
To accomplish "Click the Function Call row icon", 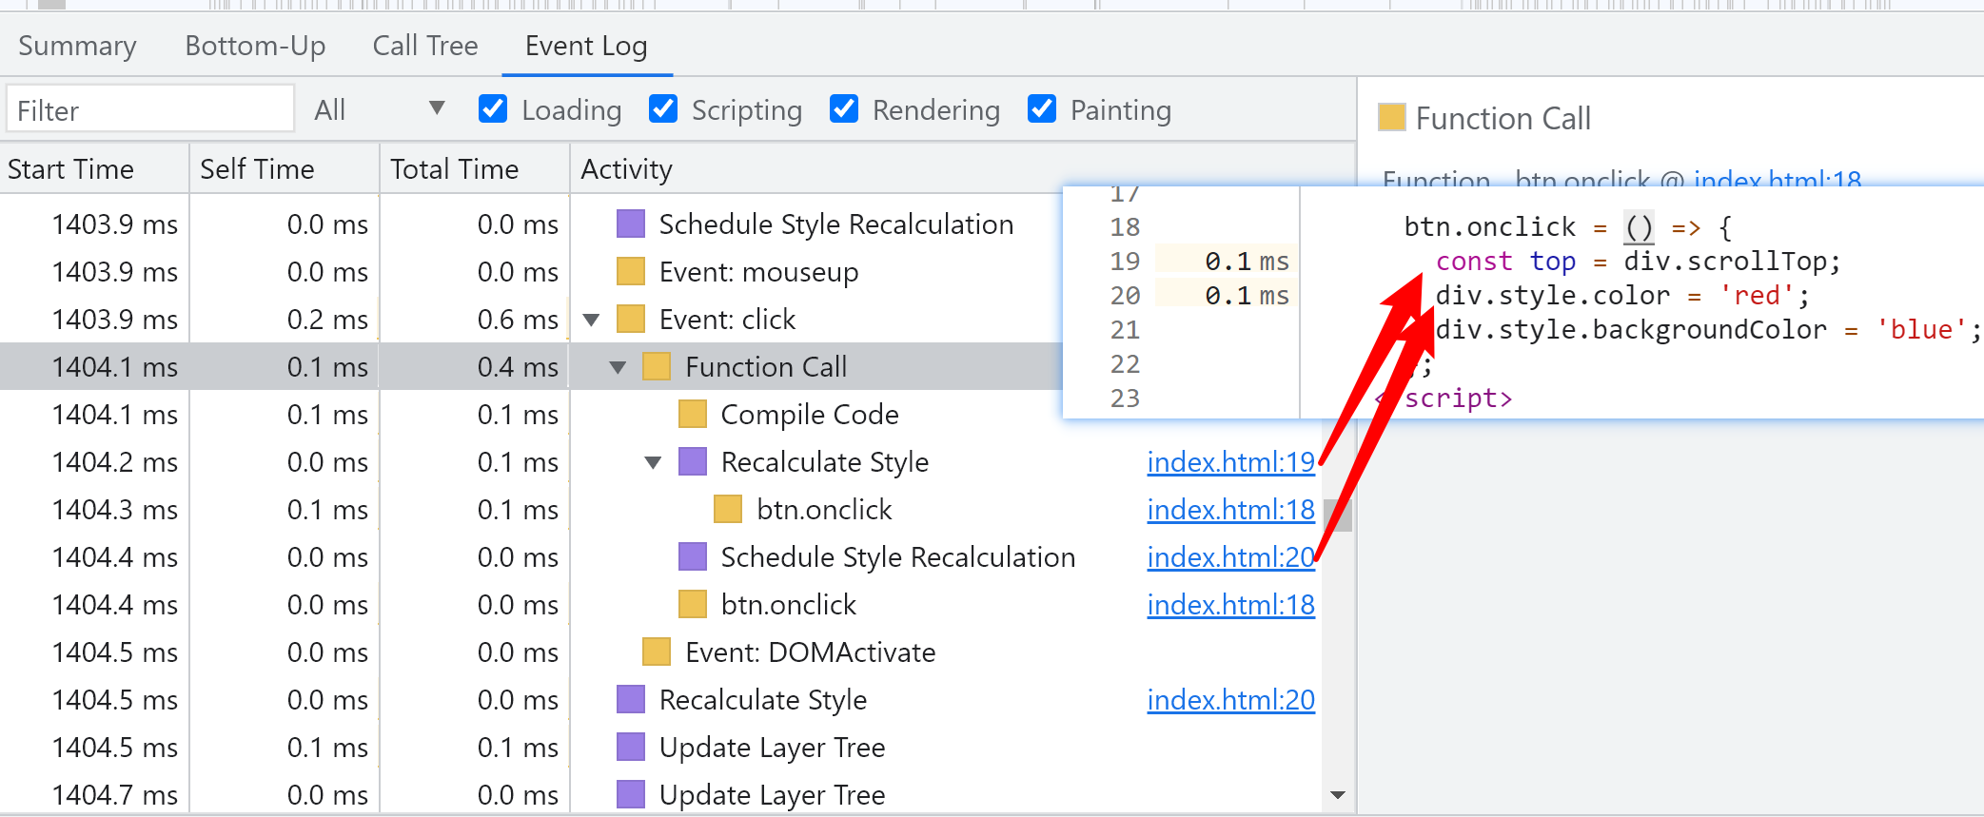I will tap(657, 367).
